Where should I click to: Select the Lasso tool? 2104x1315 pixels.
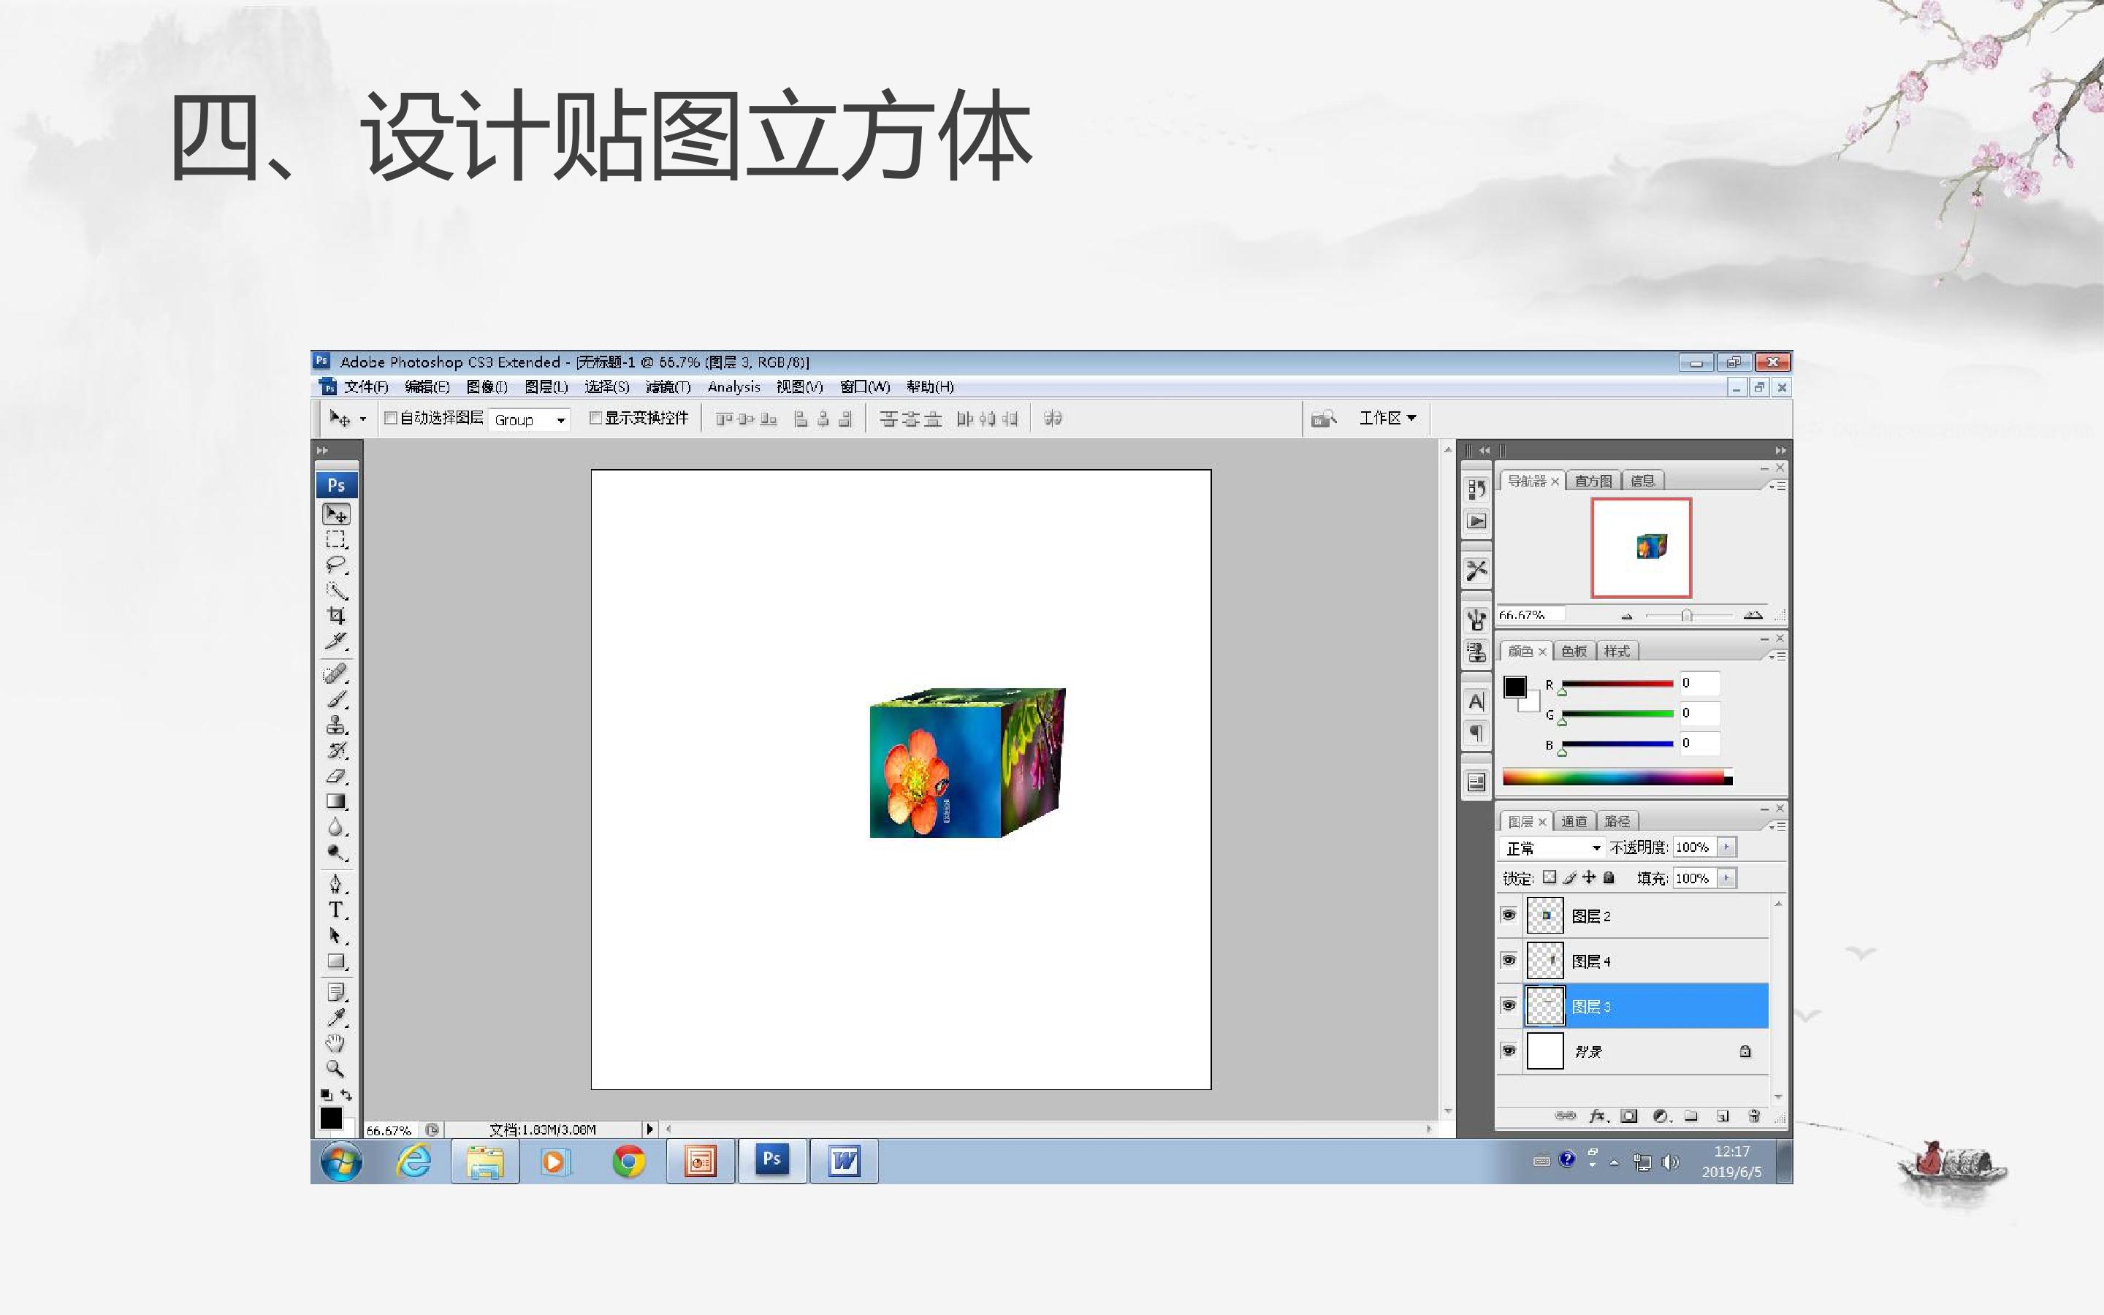pos(335,565)
